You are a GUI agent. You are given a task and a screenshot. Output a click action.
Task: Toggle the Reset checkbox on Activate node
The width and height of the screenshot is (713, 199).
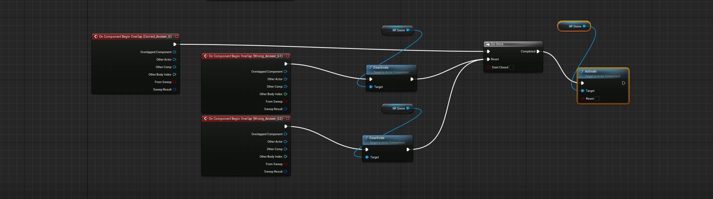597,99
